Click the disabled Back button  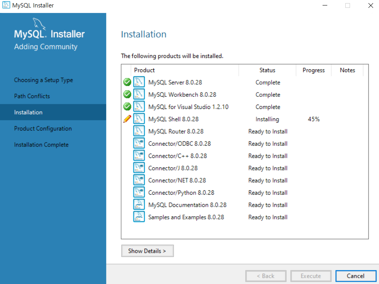[x=266, y=276]
